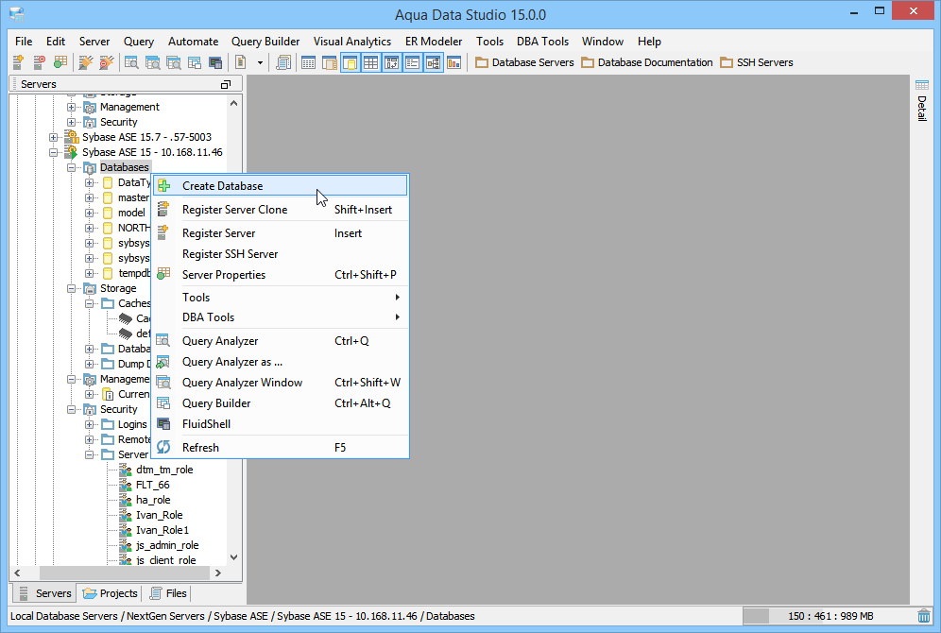Viewport: 941px width, 633px height.
Task: Click the garbage collection trash icon in status bar
Action: tap(924, 616)
